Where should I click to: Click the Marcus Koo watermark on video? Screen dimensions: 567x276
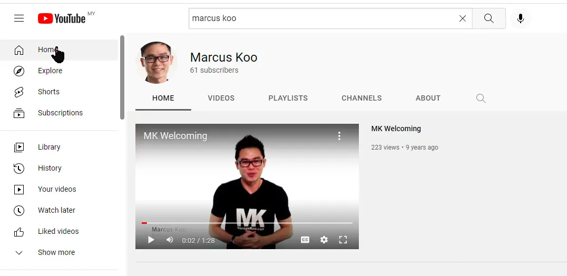169,230
